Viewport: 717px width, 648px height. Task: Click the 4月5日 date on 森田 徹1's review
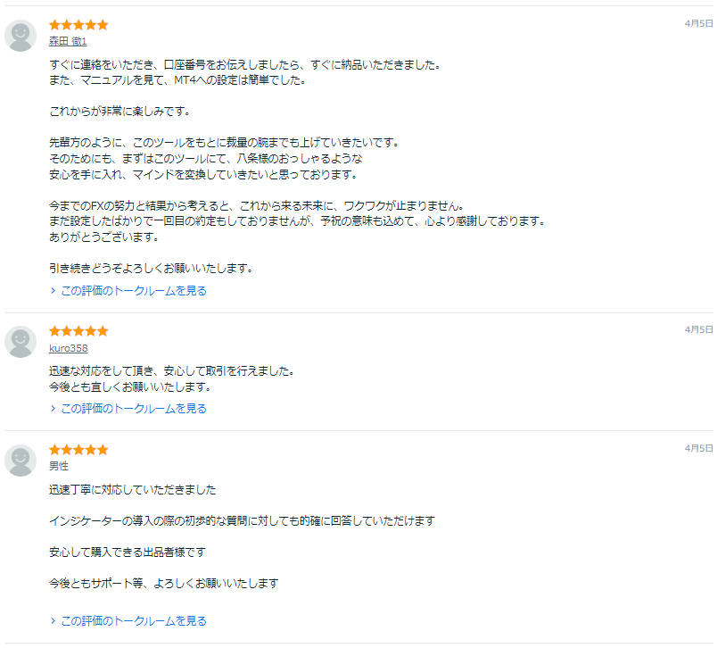coord(698,23)
